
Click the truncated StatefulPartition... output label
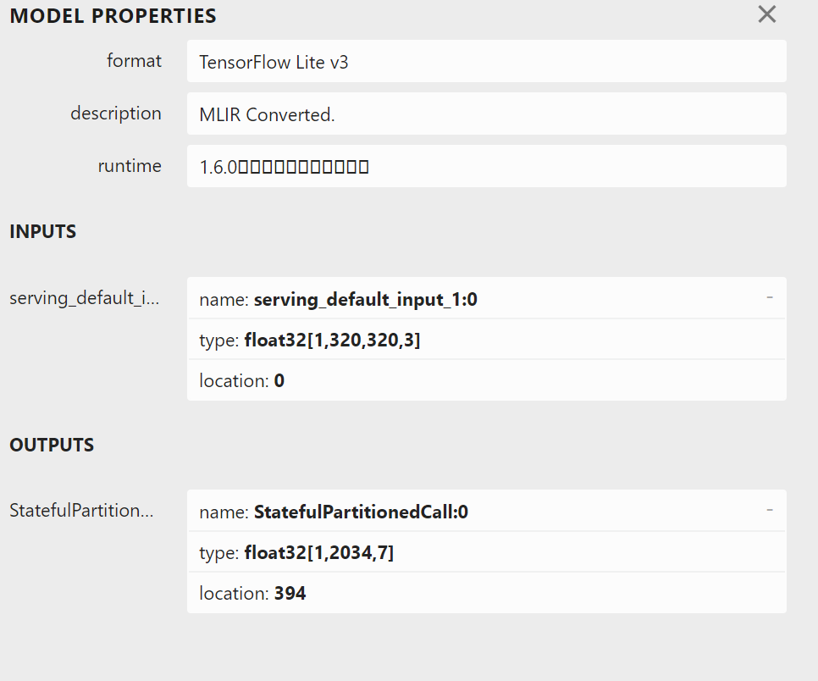click(81, 511)
